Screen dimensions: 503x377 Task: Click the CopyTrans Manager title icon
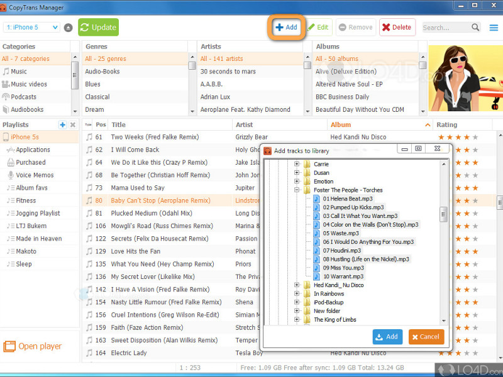point(3,8)
